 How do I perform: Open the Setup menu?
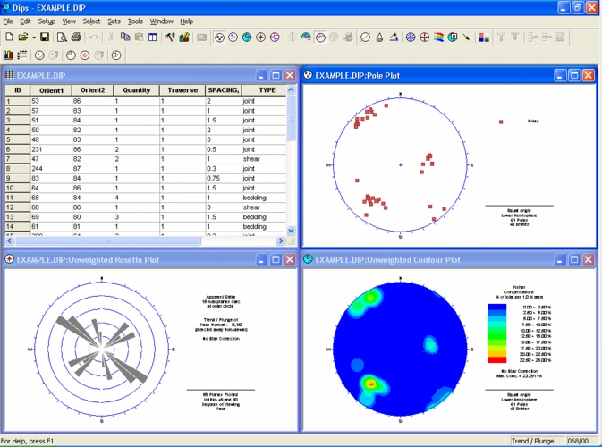[47, 21]
